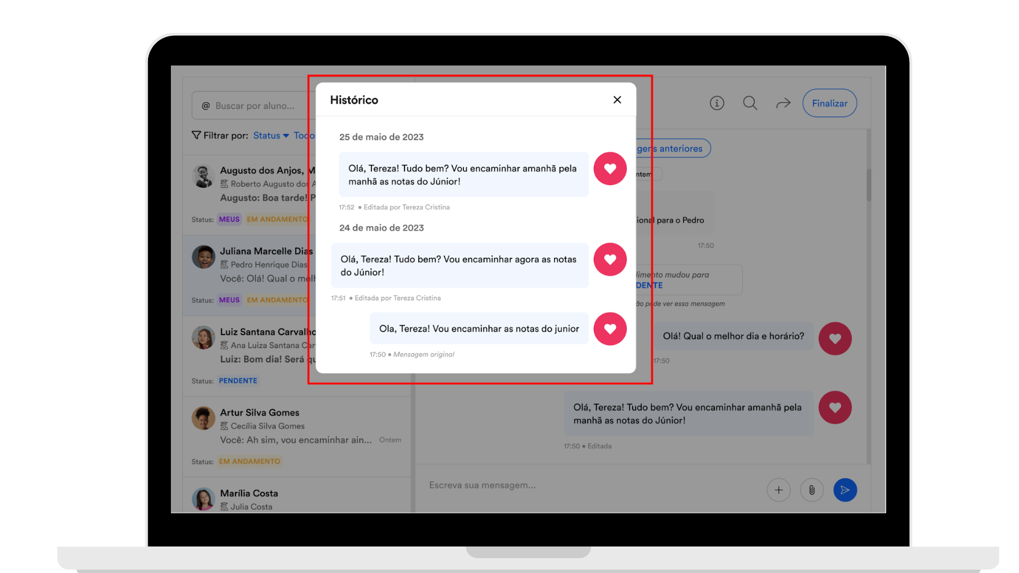The image size is (1019, 573).
Task: Open Juliana Marcelle Dias conversation
Action: coord(249,276)
